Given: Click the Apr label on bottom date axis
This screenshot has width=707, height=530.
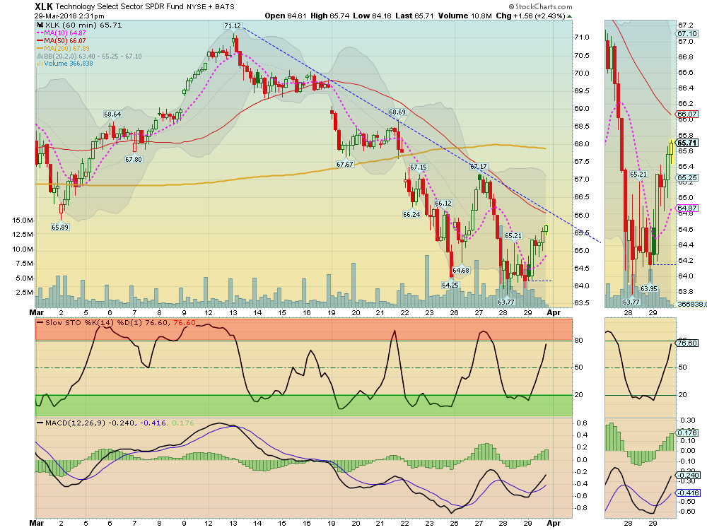Looking at the screenshot, I should pyautogui.click(x=554, y=523).
